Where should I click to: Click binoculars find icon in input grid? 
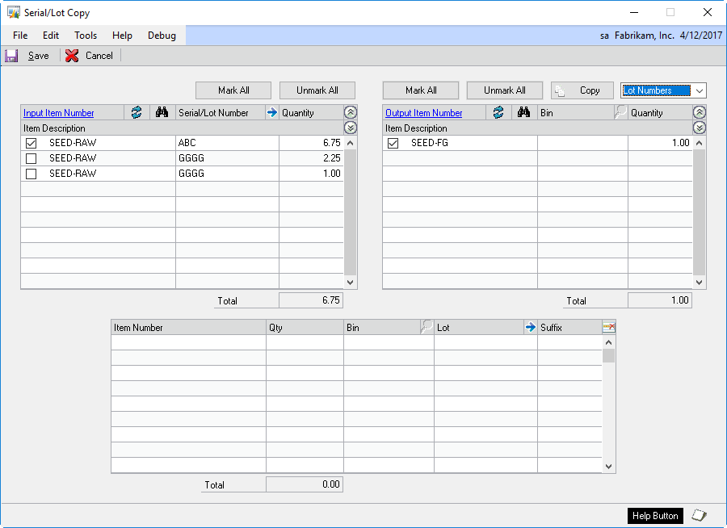pyautogui.click(x=162, y=113)
